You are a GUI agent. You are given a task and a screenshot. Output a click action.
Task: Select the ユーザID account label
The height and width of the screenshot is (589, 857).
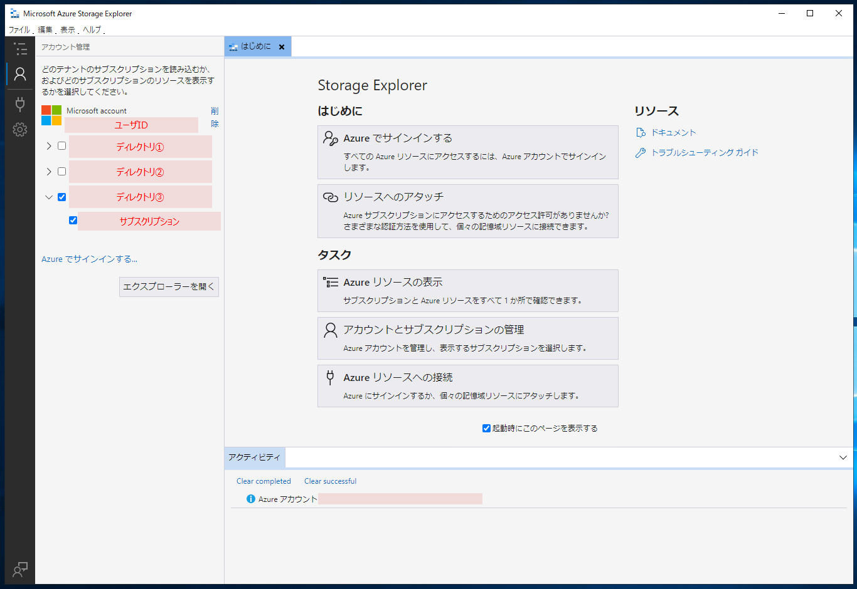(131, 125)
